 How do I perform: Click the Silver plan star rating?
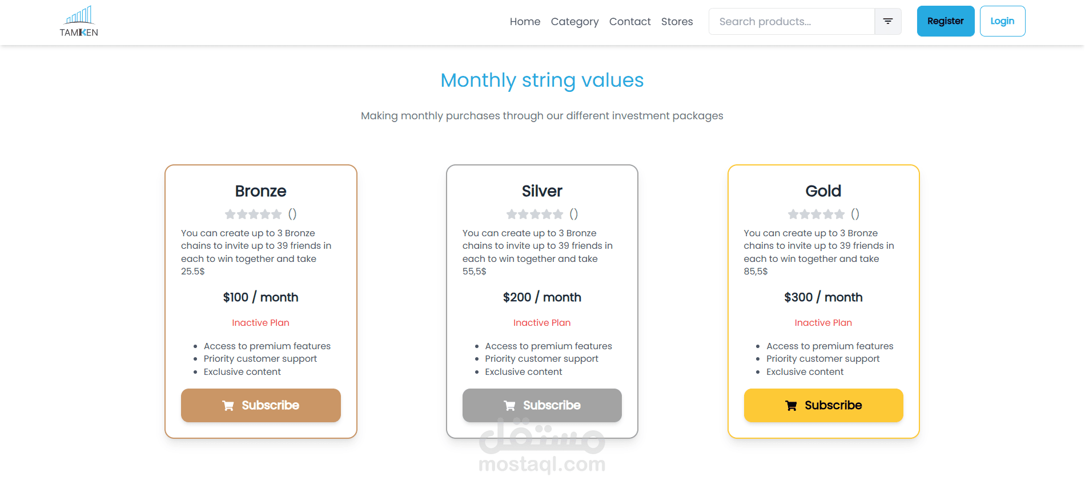click(x=535, y=215)
